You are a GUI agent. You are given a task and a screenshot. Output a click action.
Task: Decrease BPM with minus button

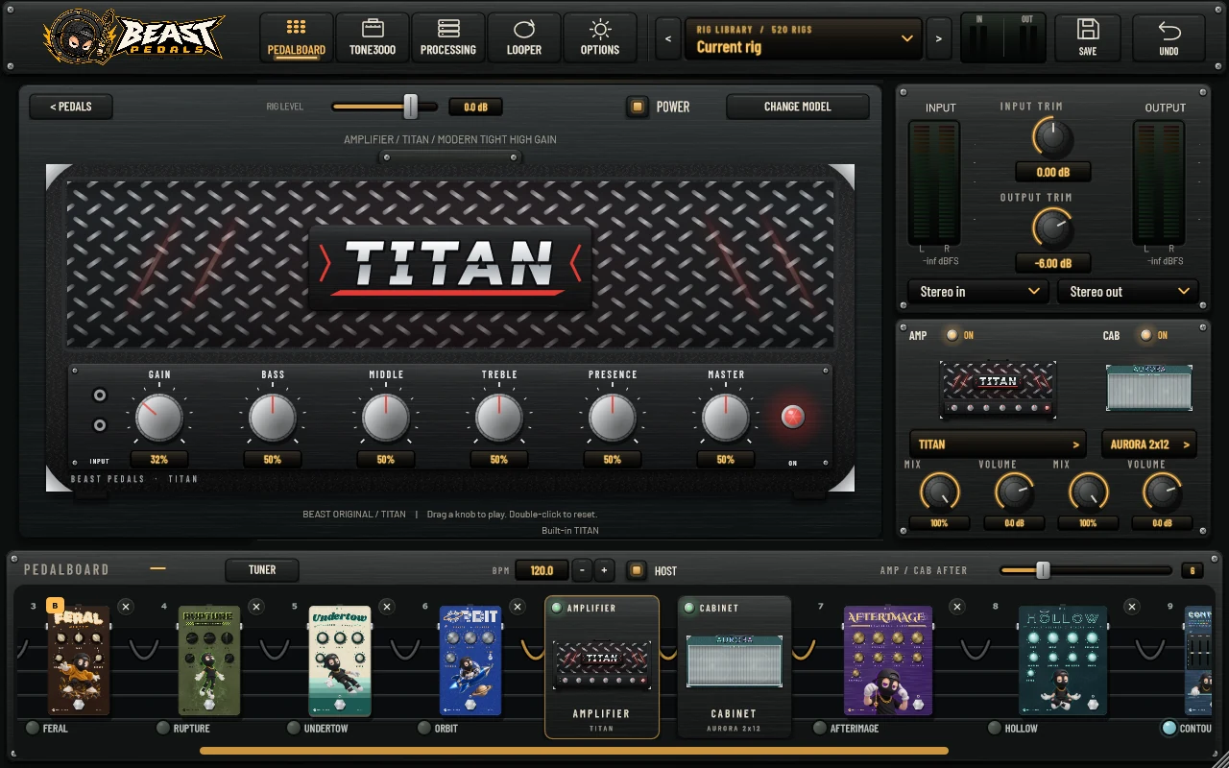pos(582,570)
